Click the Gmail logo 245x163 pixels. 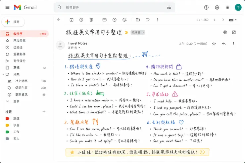[x=25, y=7]
